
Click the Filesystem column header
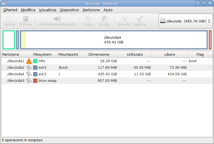tap(45, 54)
